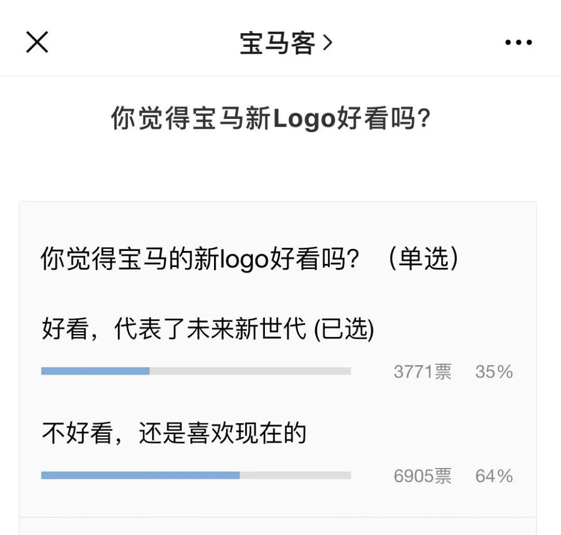Click the progress bar under the second option
The width and height of the screenshot is (561, 535).
pyautogui.click(x=196, y=473)
